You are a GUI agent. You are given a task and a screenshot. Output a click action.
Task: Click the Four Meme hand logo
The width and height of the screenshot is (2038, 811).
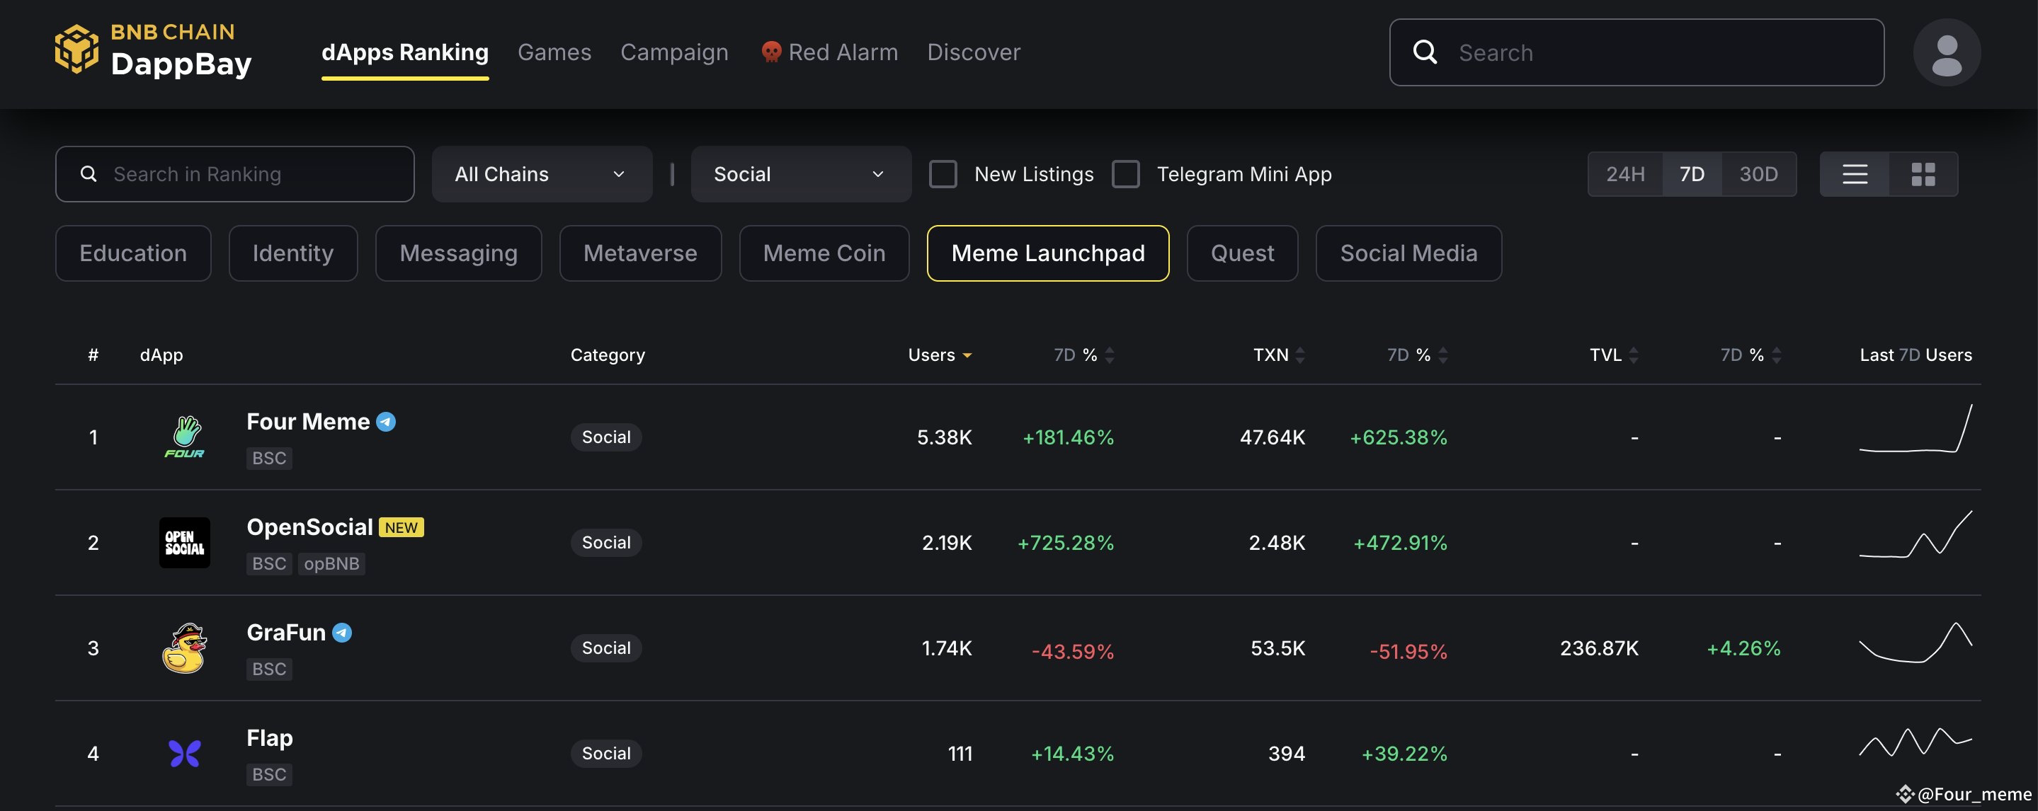[x=185, y=437]
